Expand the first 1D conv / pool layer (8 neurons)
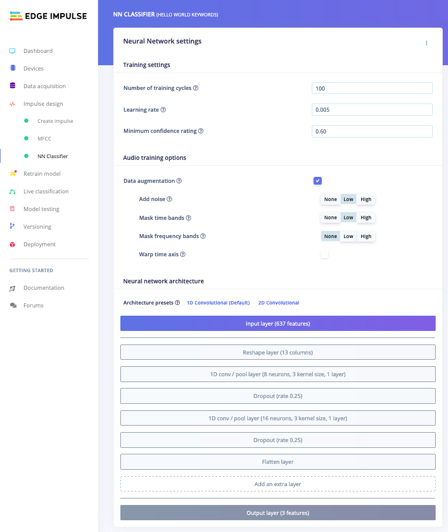The height and width of the screenshot is (532, 448). (x=278, y=374)
